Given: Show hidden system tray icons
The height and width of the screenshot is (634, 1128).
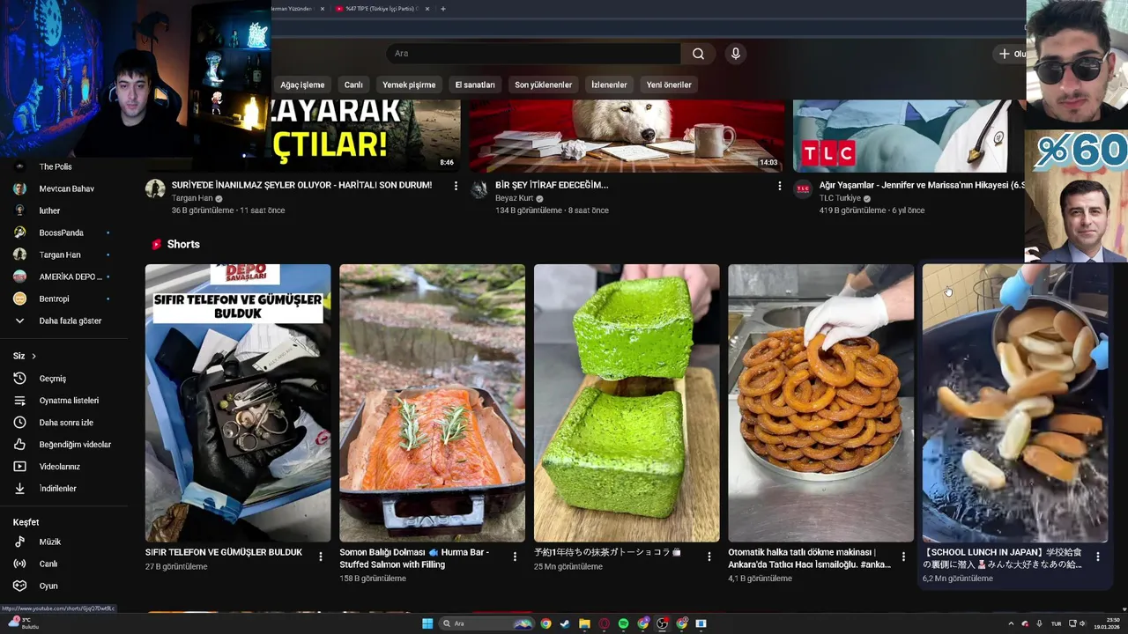Looking at the screenshot, I should (1011, 623).
